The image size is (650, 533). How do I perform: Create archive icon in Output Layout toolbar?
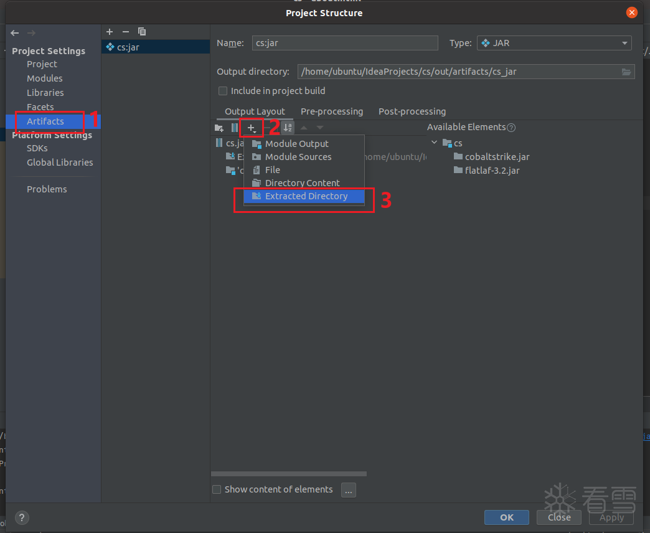(x=234, y=128)
